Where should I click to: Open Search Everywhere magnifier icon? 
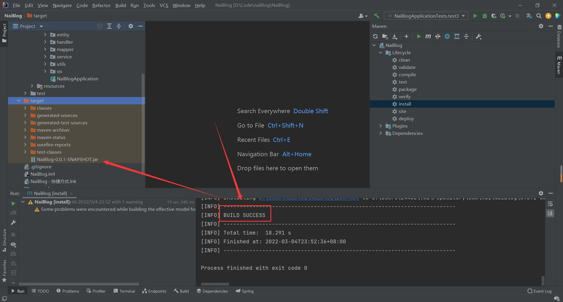coord(539,16)
